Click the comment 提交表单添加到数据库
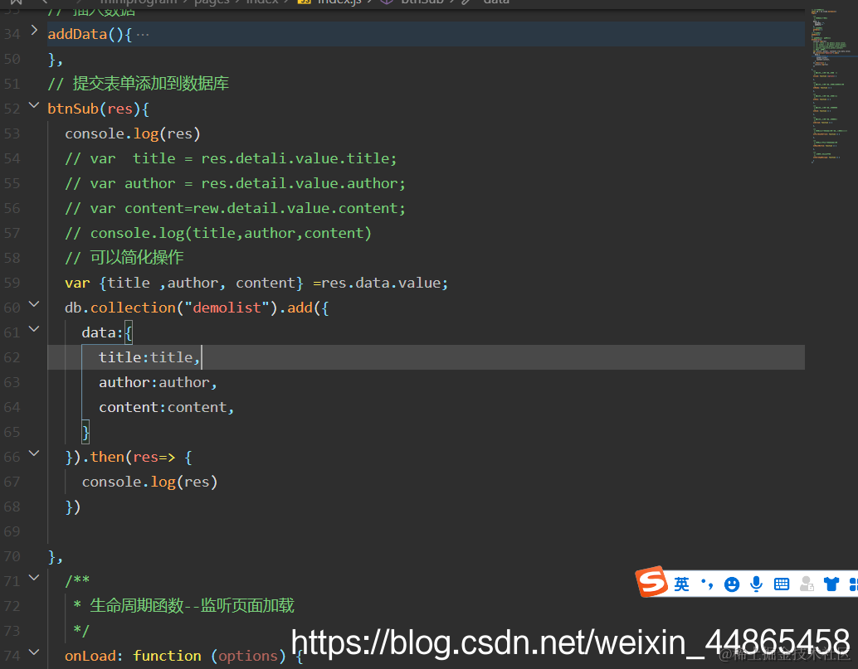The height and width of the screenshot is (669, 858). [x=138, y=84]
